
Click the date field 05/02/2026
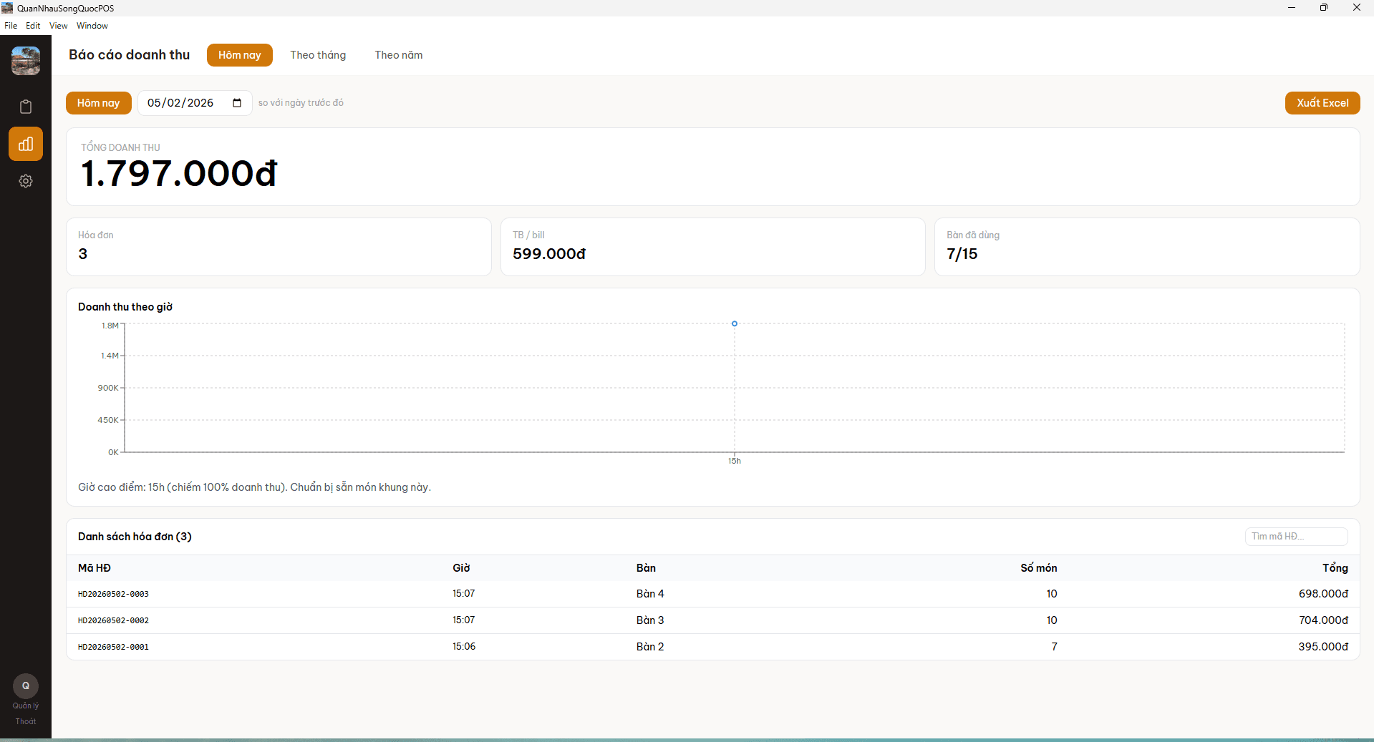(x=195, y=103)
